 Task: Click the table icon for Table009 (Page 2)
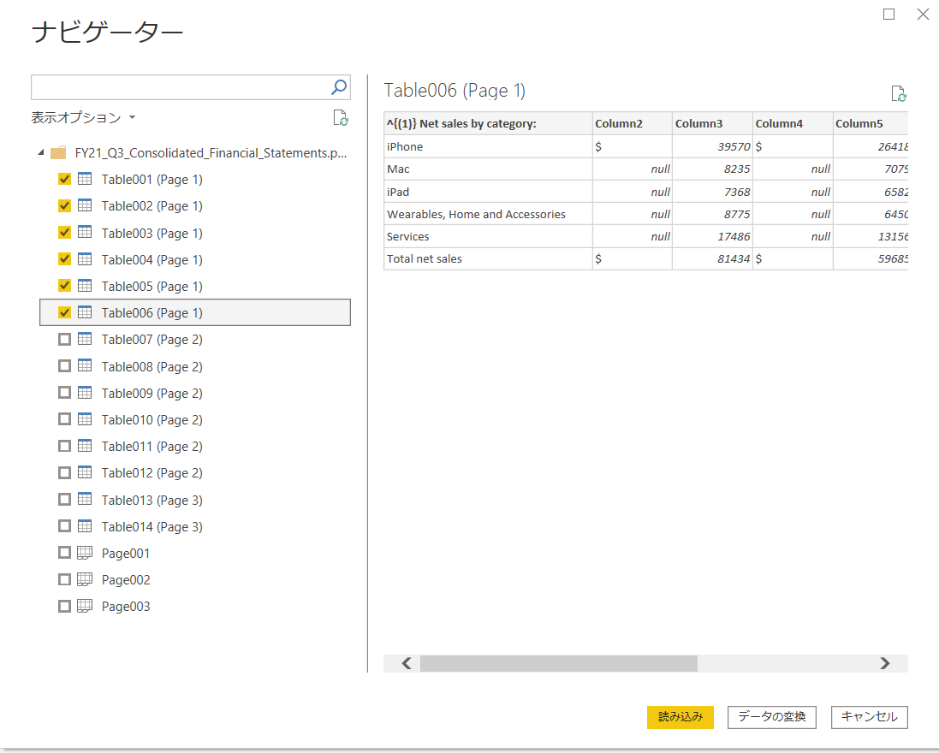click(85, 393)
